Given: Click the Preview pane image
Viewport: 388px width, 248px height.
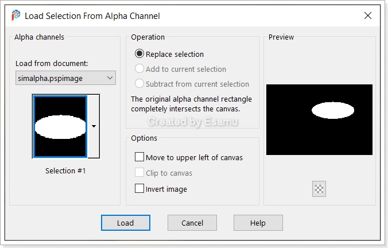Looking at the screenshot, I should pyautogui.click(x=319, y=120).
